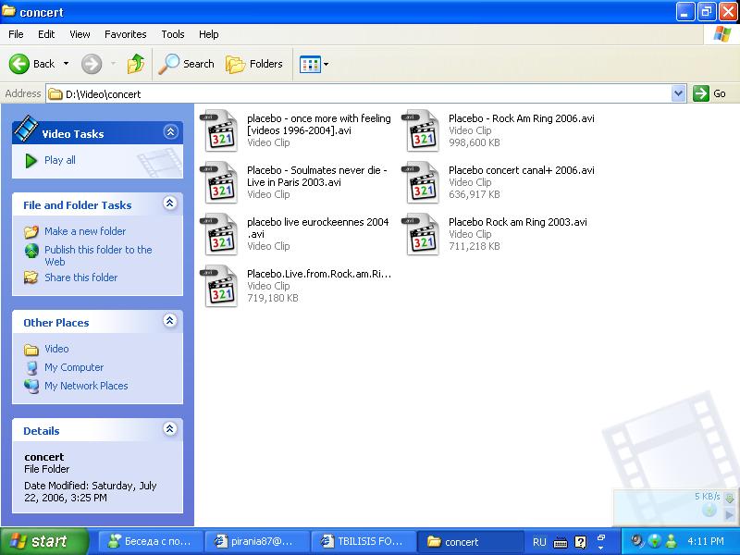Collapse the Video Tasks panel
740x555 pixels.
click(x=170, y=132)
